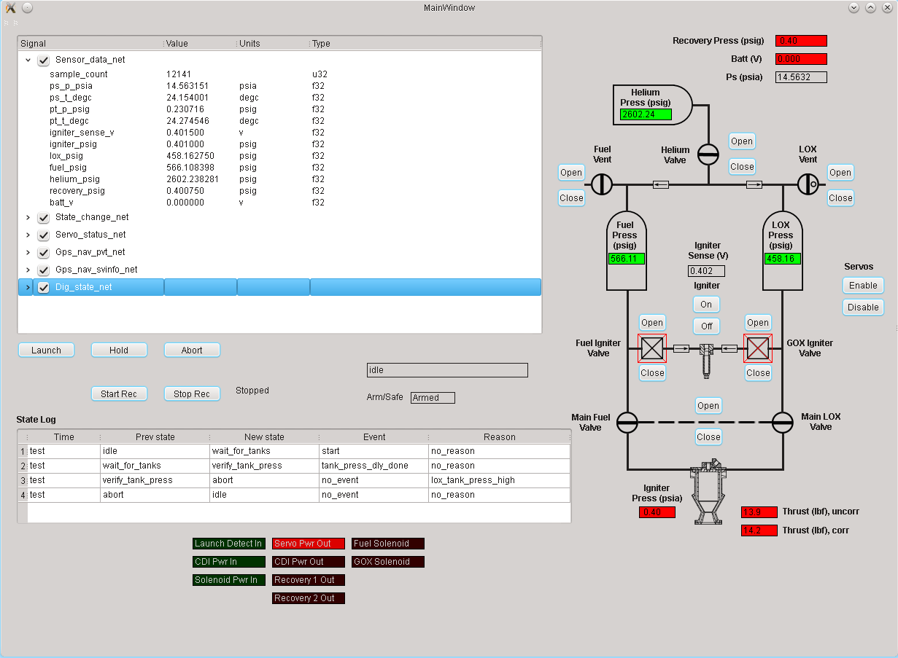Click the red Servo Pwr Out indicator
This screenshot has width=898, height=658.
[x=308, y=544]
